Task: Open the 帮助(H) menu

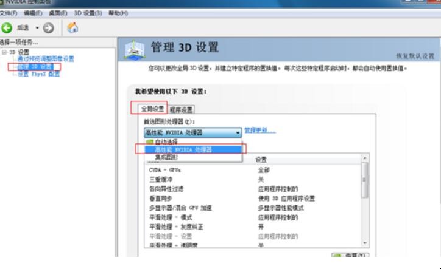Action: coord(118,13)
